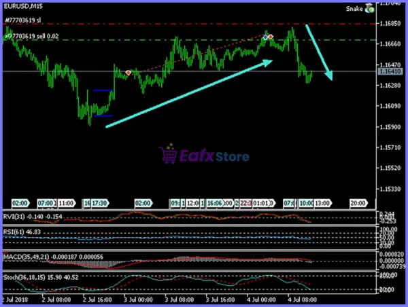Click the 2 Jul 16:00 time axis label
Viewport: 408px width, 307px height.
pos(97,300)
